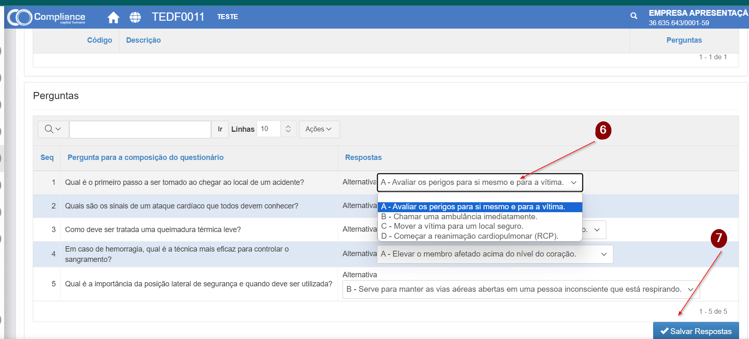The height and width of the screenshot is (339, 749).
Task: Click the '1 - 1 de 1' pagination text
Action: 713,57
